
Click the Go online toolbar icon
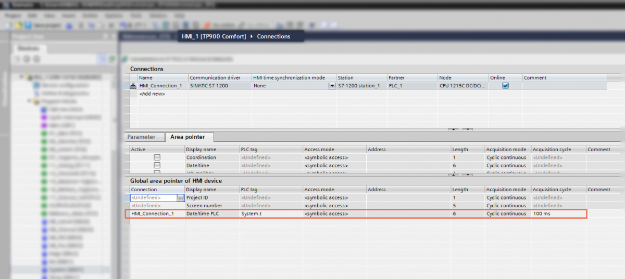click(207, 25)
